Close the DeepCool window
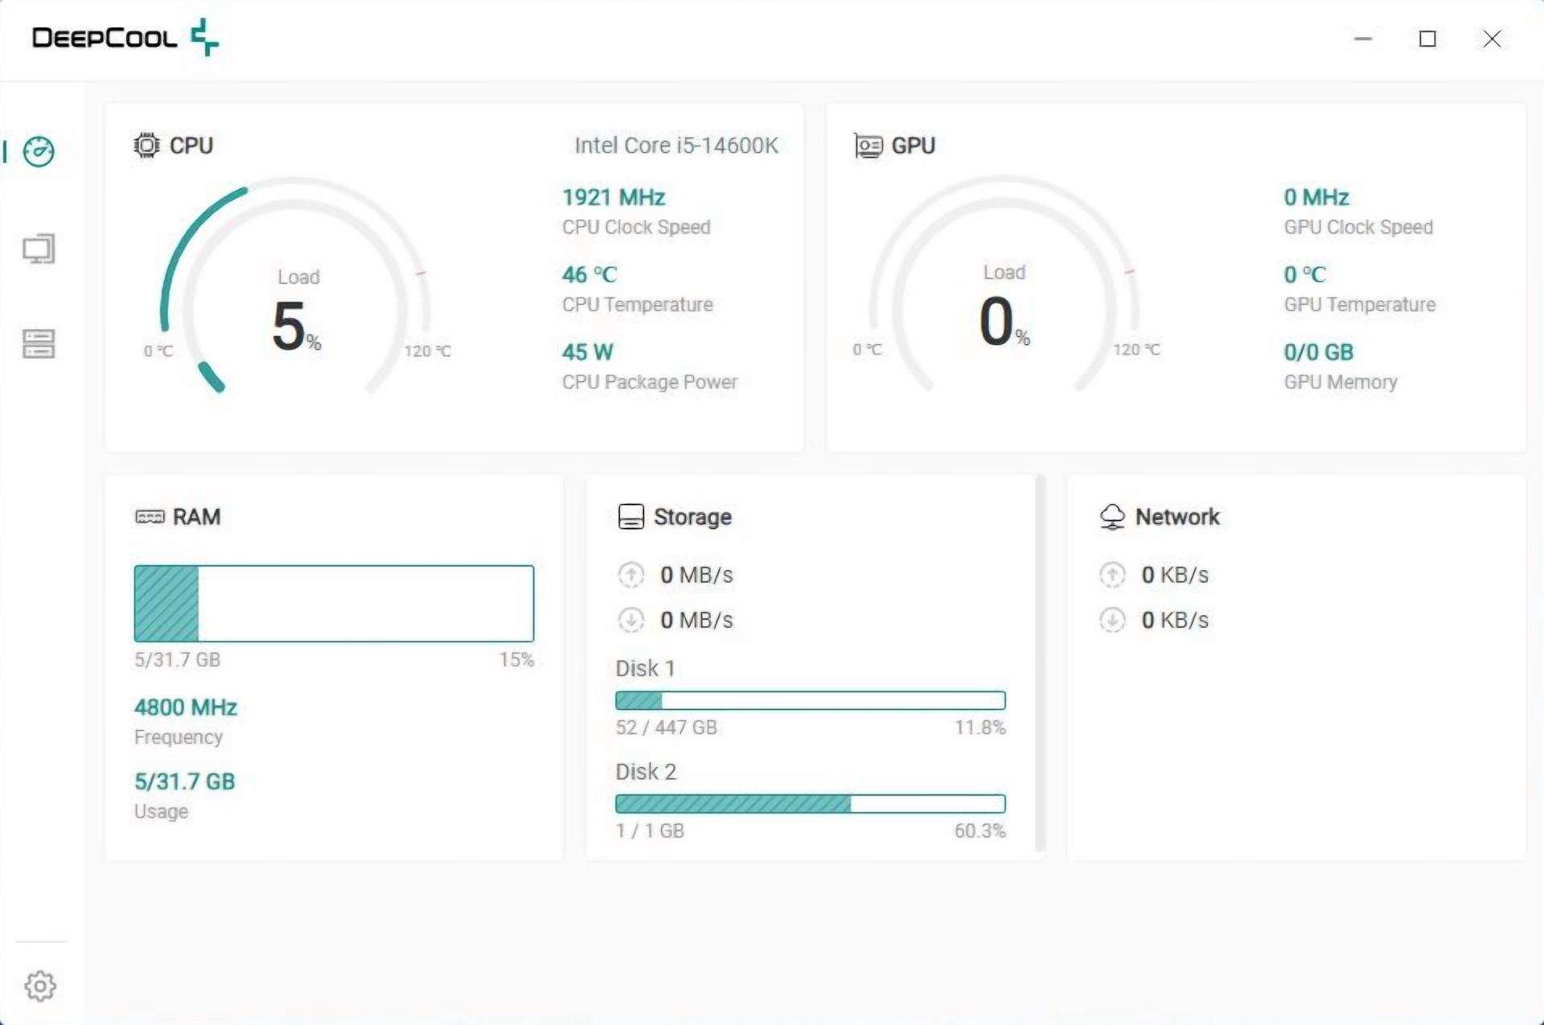 1492,39
